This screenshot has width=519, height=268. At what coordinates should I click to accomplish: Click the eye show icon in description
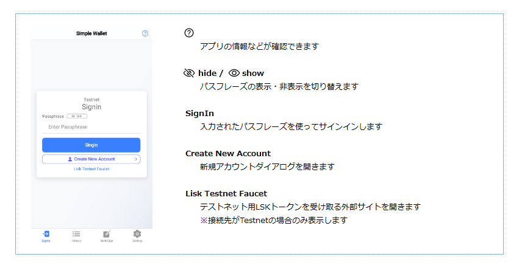(x=234, y=73)
